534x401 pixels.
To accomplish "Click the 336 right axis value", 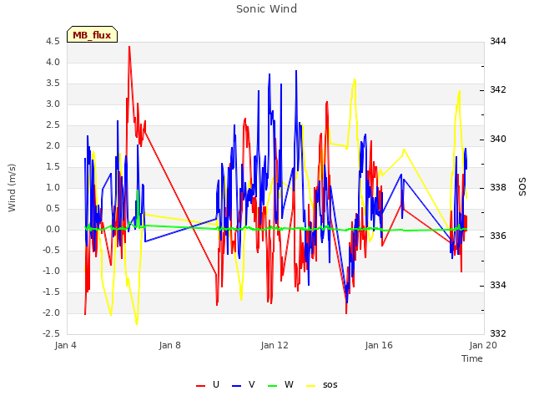I will pos(498,236).
